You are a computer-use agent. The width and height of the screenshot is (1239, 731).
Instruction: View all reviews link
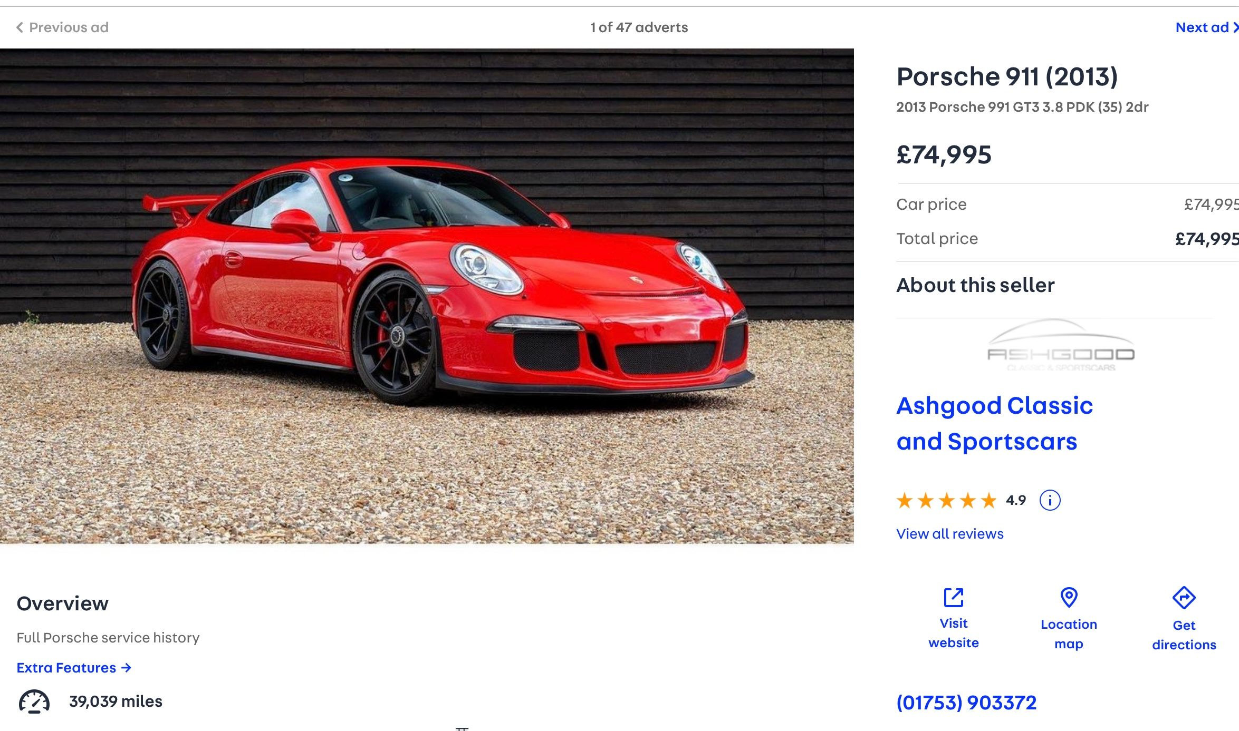pos(950,534)
